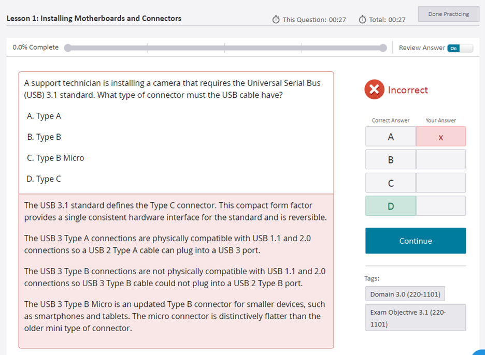Click the progress bar's left end handle
485x355 pixels.
click(68, 48)
